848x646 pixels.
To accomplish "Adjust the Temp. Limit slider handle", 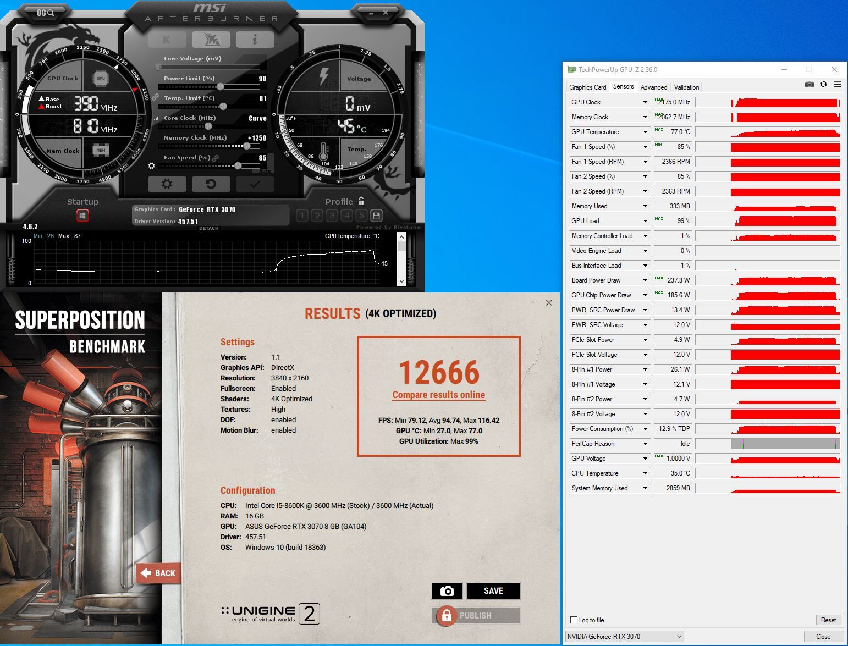I will pyautogui.click(x=223, y=107).
